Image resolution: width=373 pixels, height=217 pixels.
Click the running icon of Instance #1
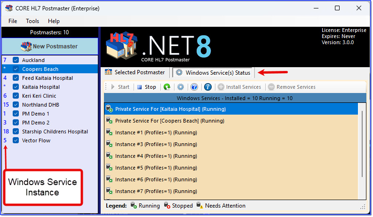(109, 132)
